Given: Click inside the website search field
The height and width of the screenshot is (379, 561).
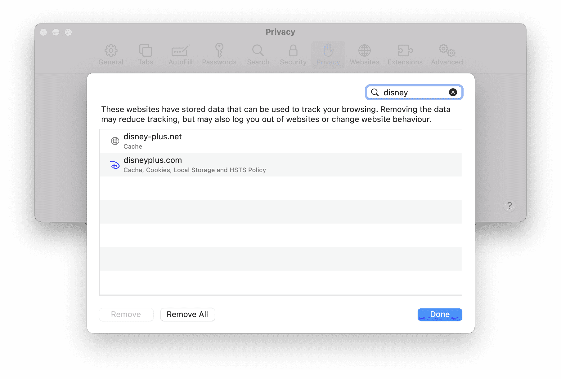Looking at the screenshot, I should click(414, 92).
